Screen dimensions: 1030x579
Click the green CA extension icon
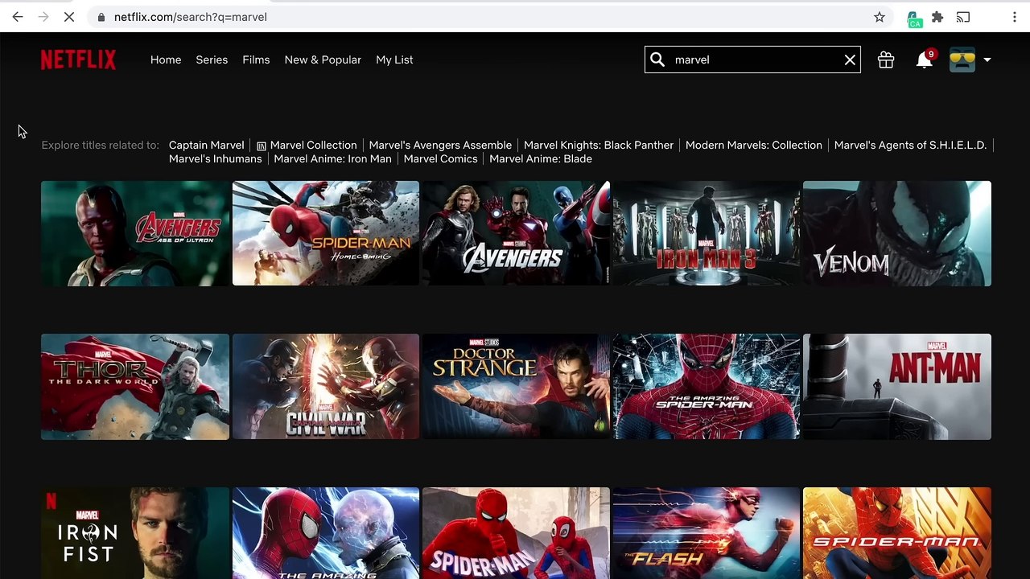[914, 18]
